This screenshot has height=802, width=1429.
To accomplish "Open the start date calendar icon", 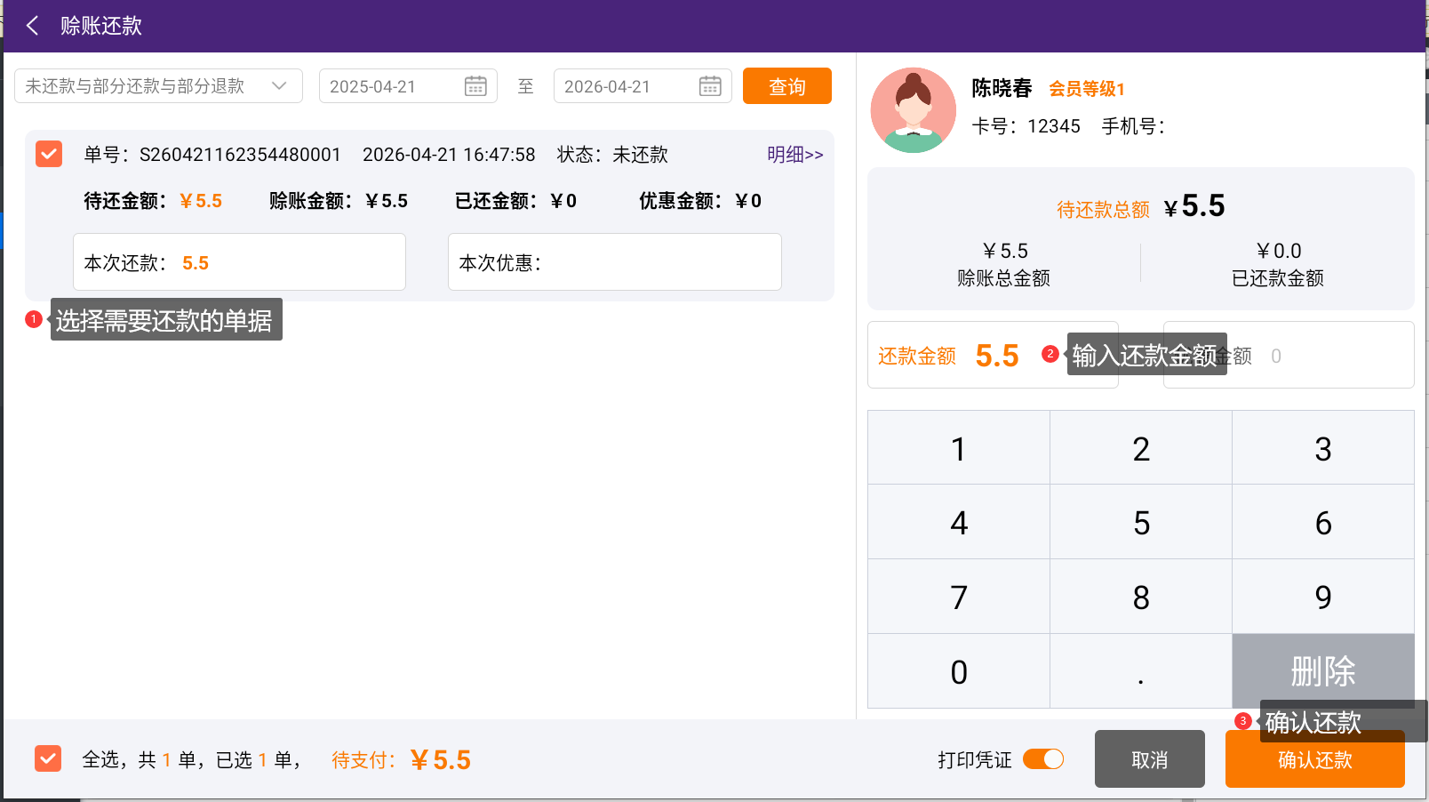I will (x=475, y=86).
